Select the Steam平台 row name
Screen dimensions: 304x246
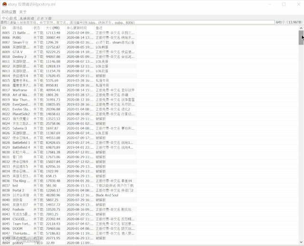click(20, 42)
